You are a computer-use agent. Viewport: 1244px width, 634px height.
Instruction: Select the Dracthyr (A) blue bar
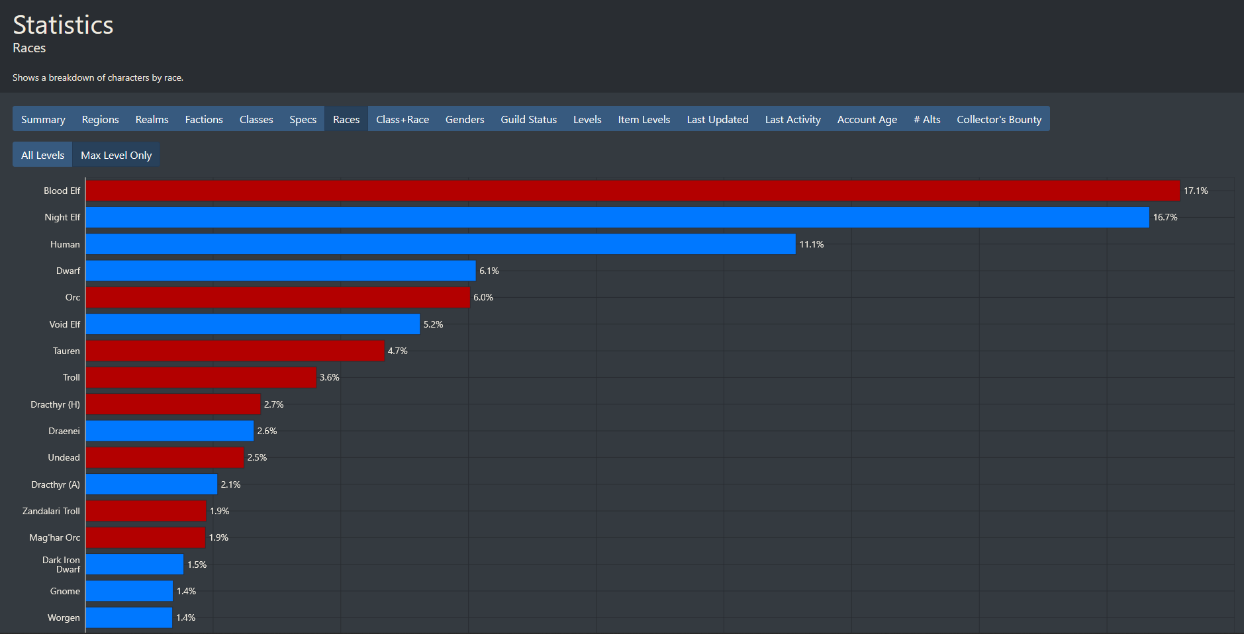pyautogui.click(x=152, y=484)
